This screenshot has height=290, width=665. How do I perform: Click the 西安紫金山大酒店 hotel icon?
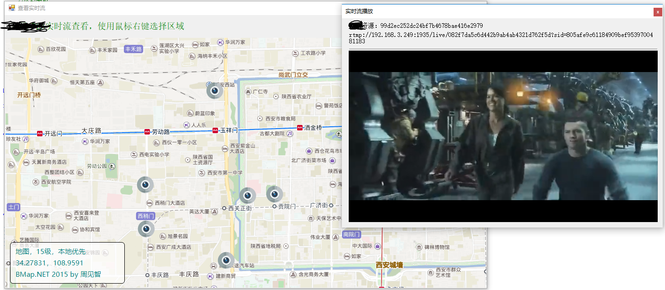click(225, 148)
